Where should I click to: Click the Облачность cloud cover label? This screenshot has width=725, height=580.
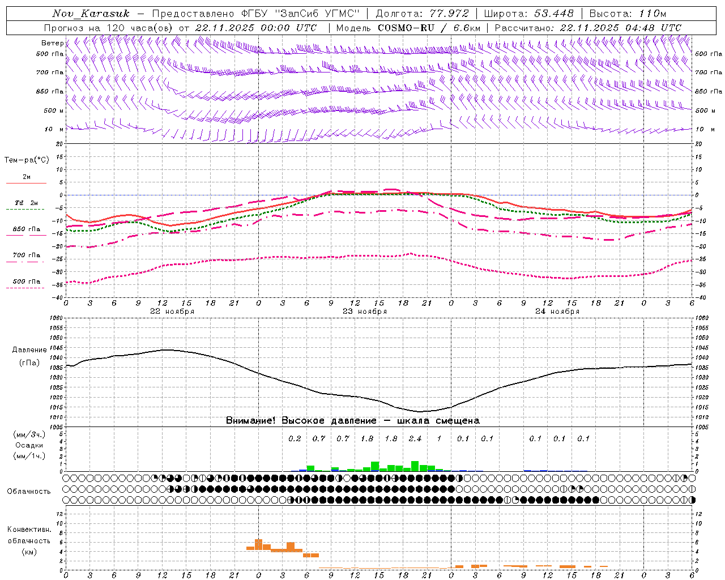[x=29, y=491]
